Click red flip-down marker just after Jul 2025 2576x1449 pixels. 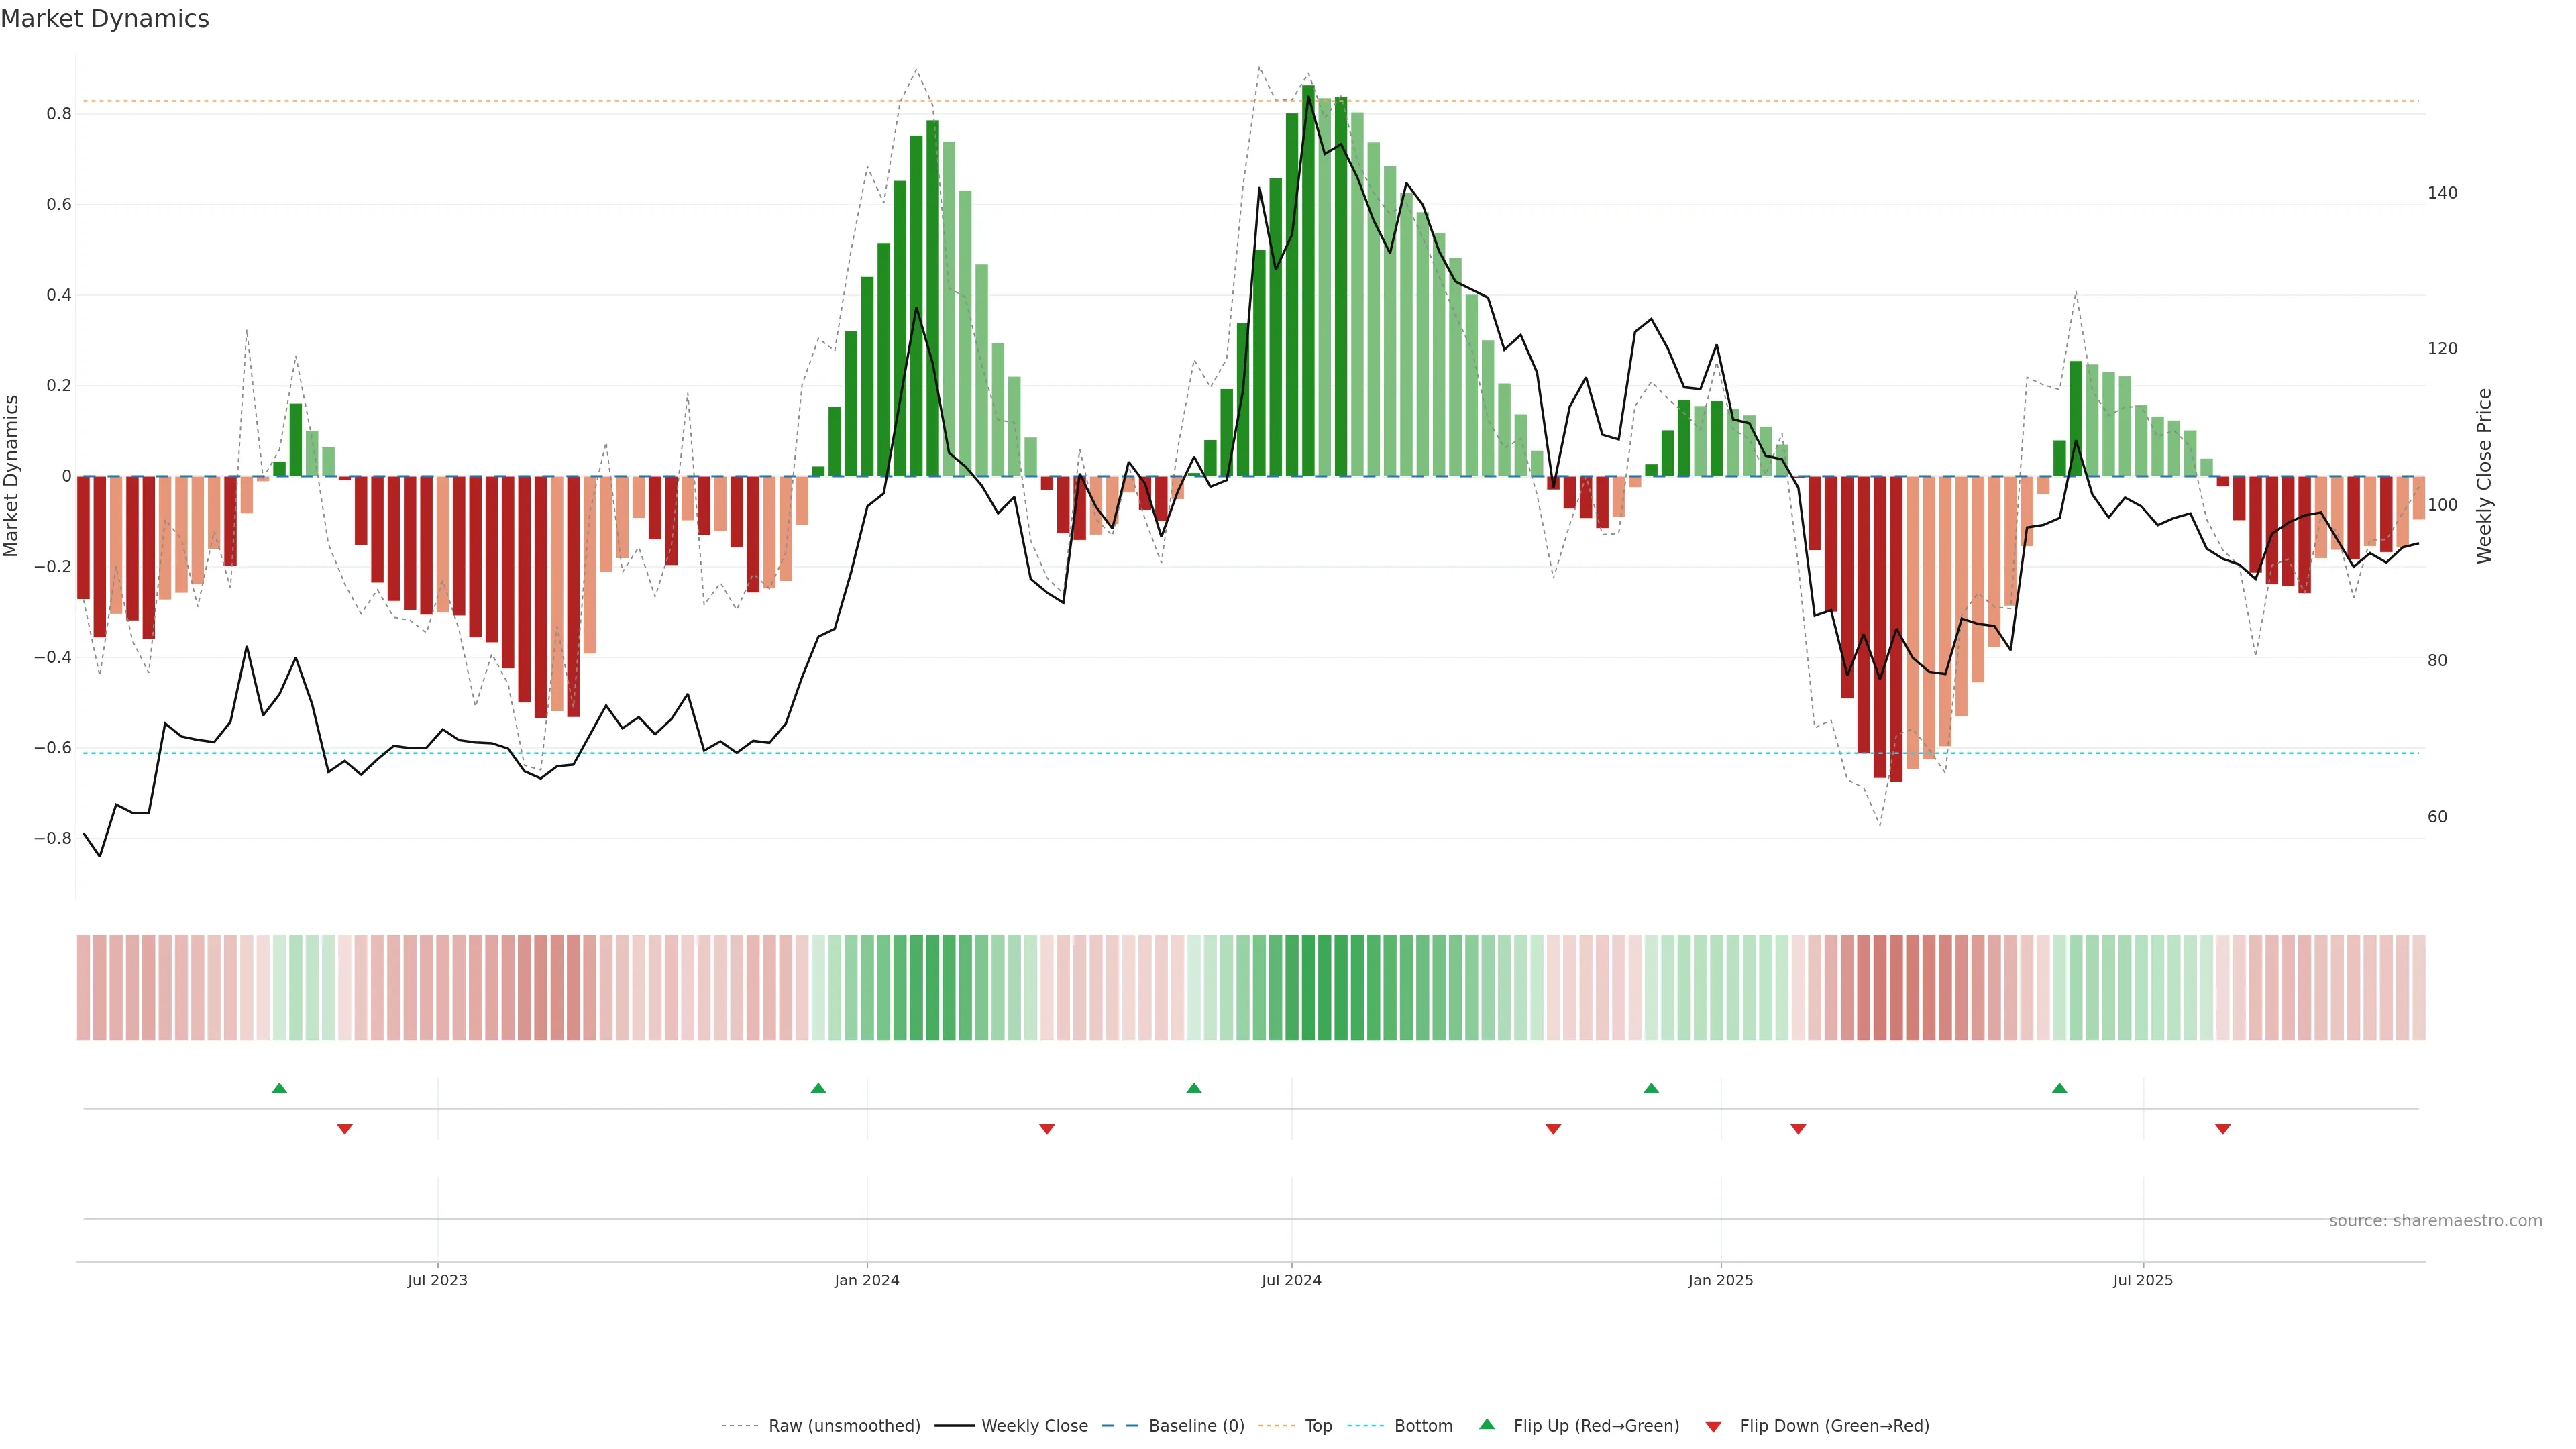pyautogui.click(x=2223, y=1129)
